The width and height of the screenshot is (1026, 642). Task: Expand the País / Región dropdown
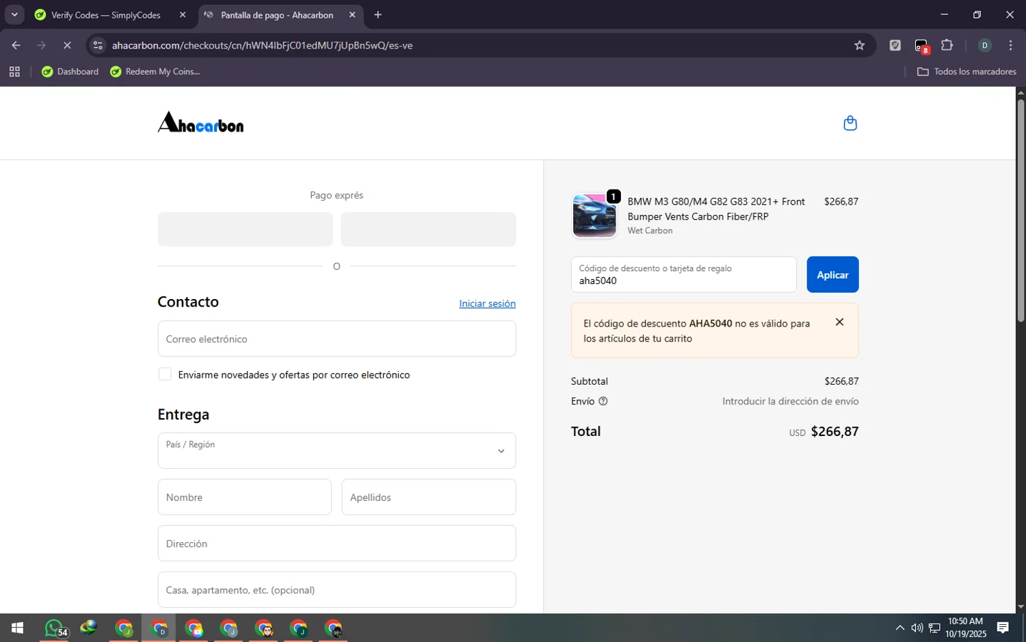(337, 450)
